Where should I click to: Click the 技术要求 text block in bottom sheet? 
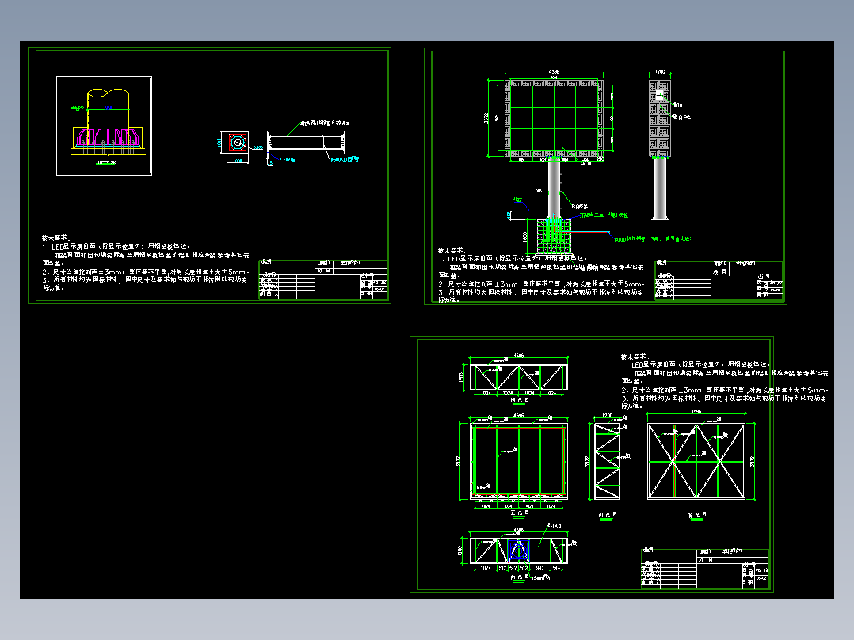point(724,381)
